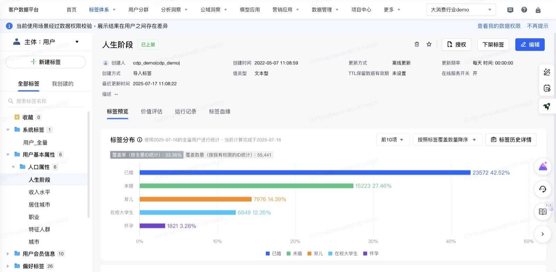Open the 按照标签覆盖数量降序 sort dropdown
Viewport: 556px width, 272px height.
pos(447,140)
